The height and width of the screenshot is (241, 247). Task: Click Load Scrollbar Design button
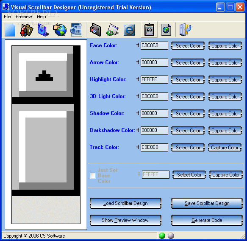(125, 203)
